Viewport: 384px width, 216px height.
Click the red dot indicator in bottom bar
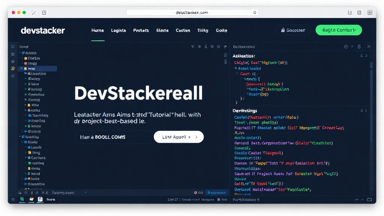(x=195, y=193)
